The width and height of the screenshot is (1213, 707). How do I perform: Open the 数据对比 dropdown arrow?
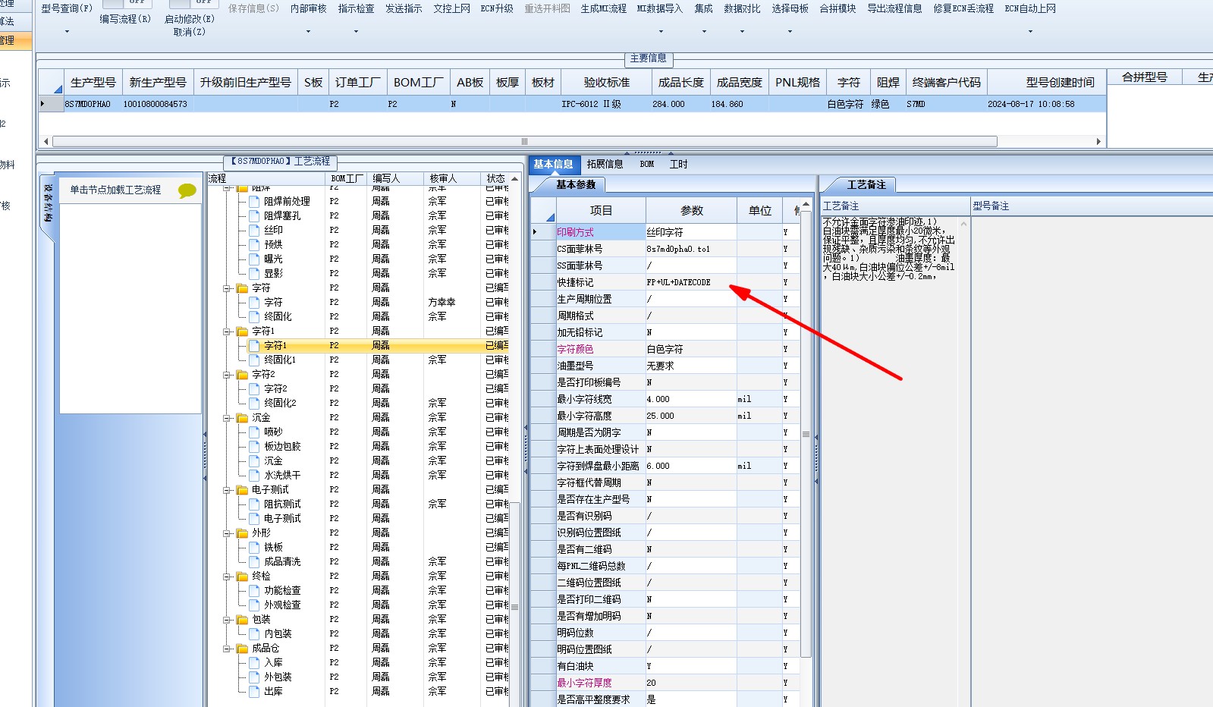click(x=742, y=32)
